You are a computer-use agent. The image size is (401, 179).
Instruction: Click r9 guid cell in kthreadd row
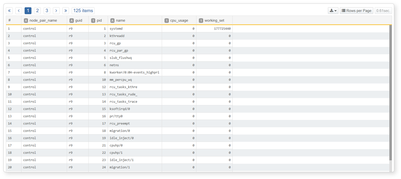tap(78, 36)
